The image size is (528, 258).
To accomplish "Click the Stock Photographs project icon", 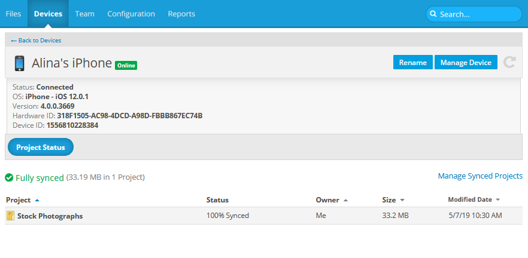I will (x=10, y=216).
